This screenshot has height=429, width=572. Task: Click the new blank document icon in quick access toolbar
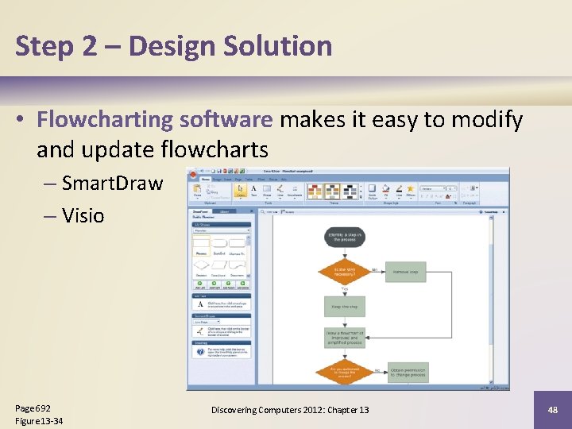214,171
